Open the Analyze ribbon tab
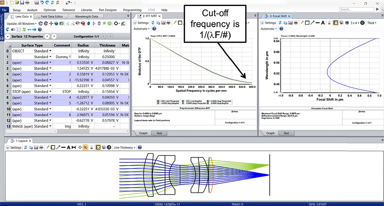 [32, 10]
